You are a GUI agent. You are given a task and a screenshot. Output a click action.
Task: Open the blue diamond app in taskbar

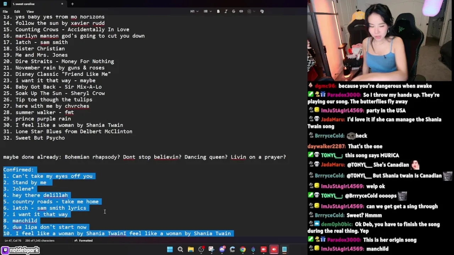coord(253,250)
